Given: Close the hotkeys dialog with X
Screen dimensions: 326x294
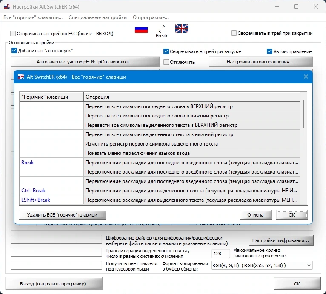Looking at the screenshot, I should coord(306,77).
